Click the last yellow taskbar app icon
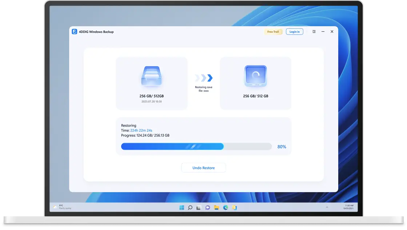Image resolution: width=407 pixels, height=230 pixels. (235, 207)
